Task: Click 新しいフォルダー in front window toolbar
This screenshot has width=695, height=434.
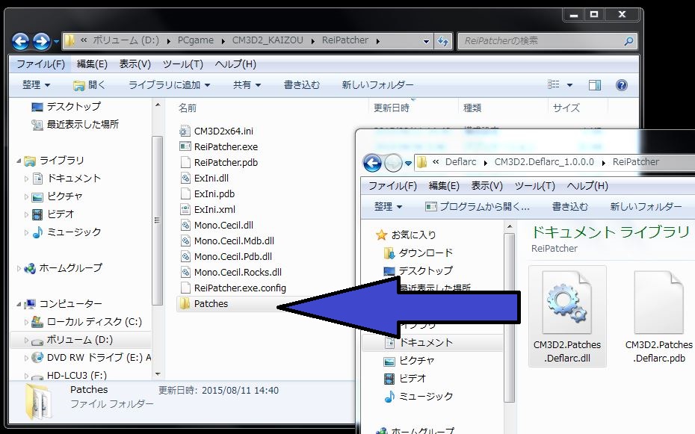Action: click(x=646, y=207)
